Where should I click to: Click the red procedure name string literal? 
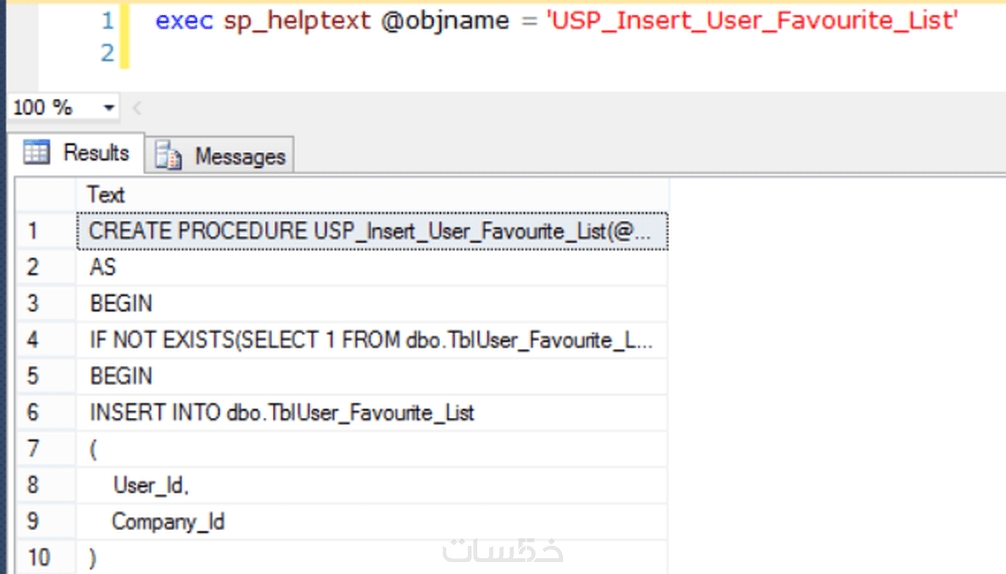pos(752,21)
